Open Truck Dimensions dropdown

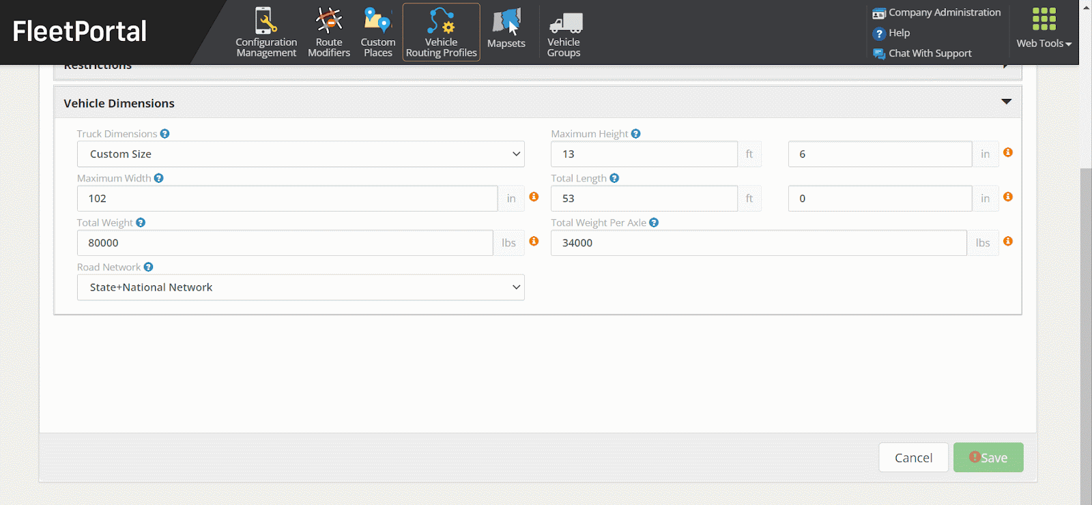(x=301, y=154)
